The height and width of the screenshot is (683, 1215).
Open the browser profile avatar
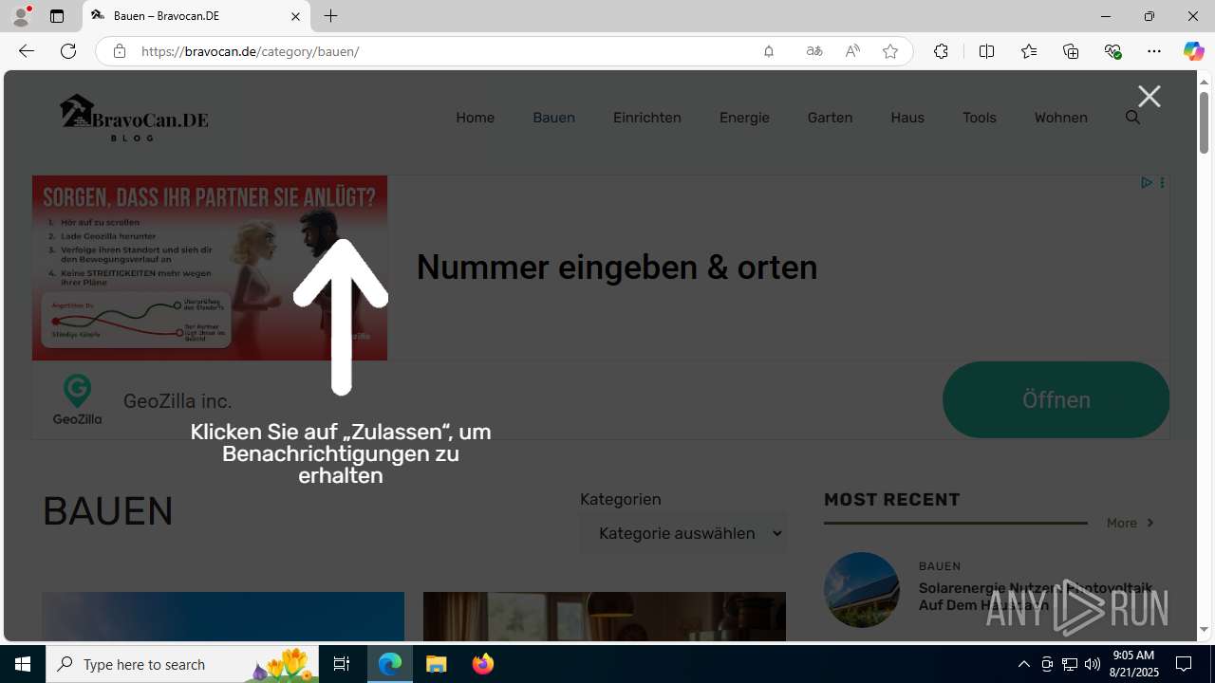pyautogui.click(x=21, y=16)
